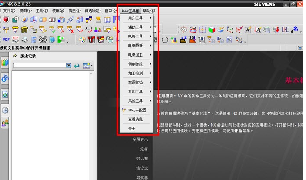Click the 全屏显示 link in welcome page
Image resolution: width=306 pixels, height=180 pixels.
tap(140, 140)
